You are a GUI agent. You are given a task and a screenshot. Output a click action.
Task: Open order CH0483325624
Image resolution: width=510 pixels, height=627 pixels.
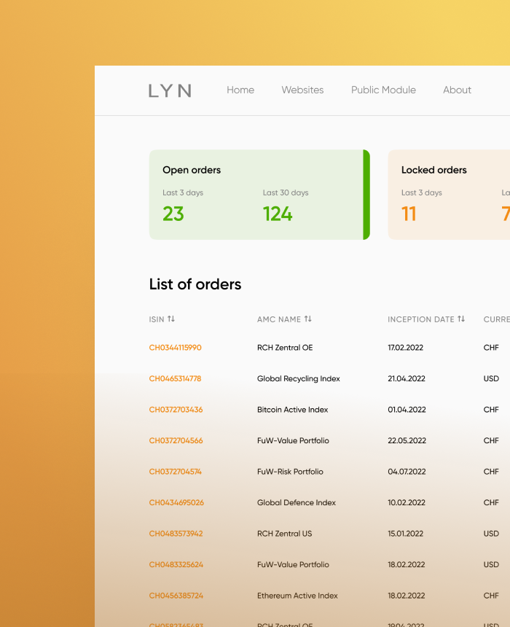176,564
